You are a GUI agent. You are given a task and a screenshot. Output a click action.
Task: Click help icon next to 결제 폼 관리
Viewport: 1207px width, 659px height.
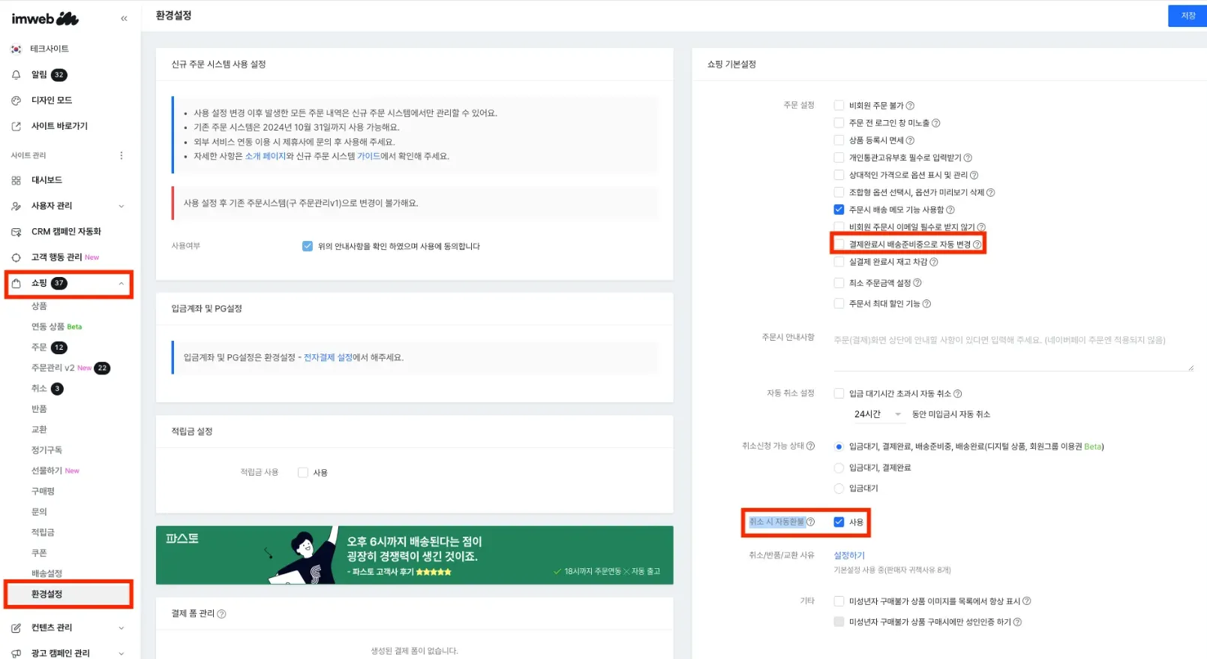pyautogui.click(x=221, y=614)
